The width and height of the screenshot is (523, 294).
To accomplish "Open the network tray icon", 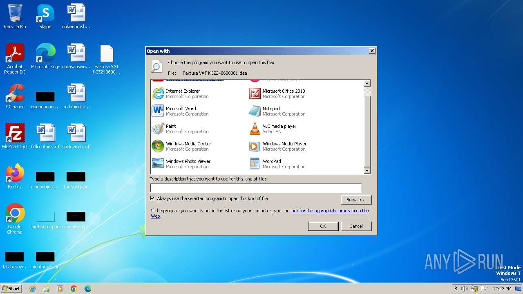I will [474, 289].
